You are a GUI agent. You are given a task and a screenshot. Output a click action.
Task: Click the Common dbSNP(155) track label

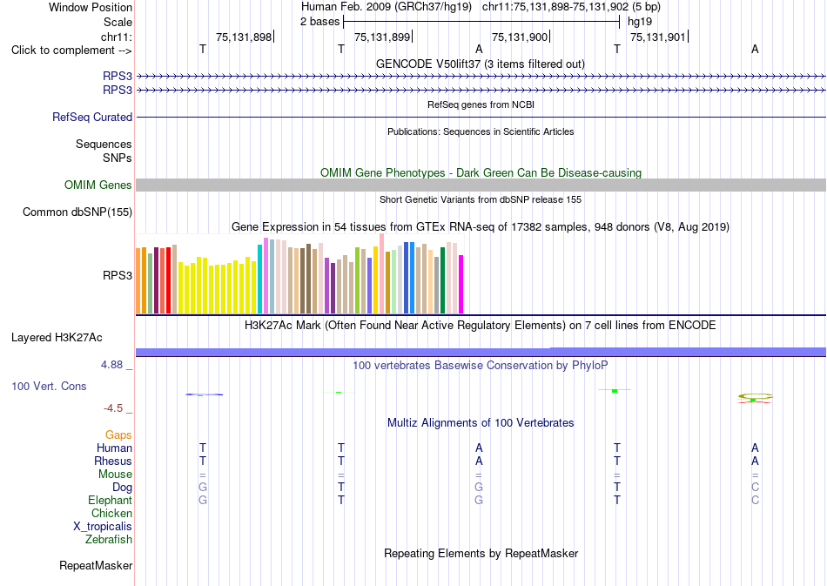[77, 212]
